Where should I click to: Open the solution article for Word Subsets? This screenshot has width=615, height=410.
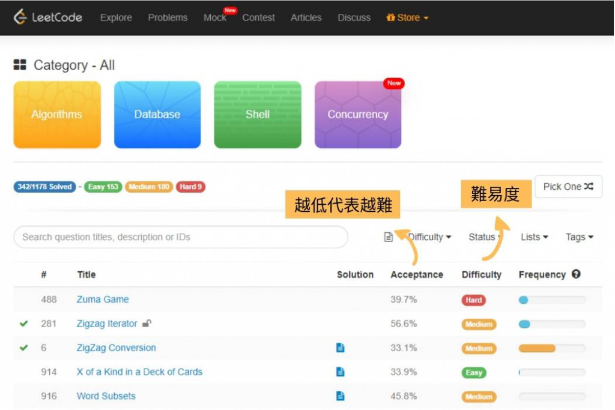[x=341, y=396]
